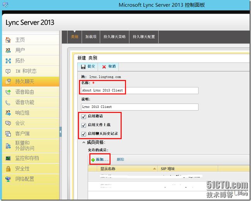Image resolution: width=251 pixels, height=201 pixels.
Task: Open 语音功能 in the sidebar
Action: pyautogui.click(x=31, y=102)
